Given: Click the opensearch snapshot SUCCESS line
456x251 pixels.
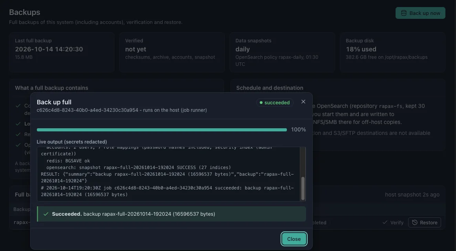Looking at the screenshot, I should pos(139,167).
